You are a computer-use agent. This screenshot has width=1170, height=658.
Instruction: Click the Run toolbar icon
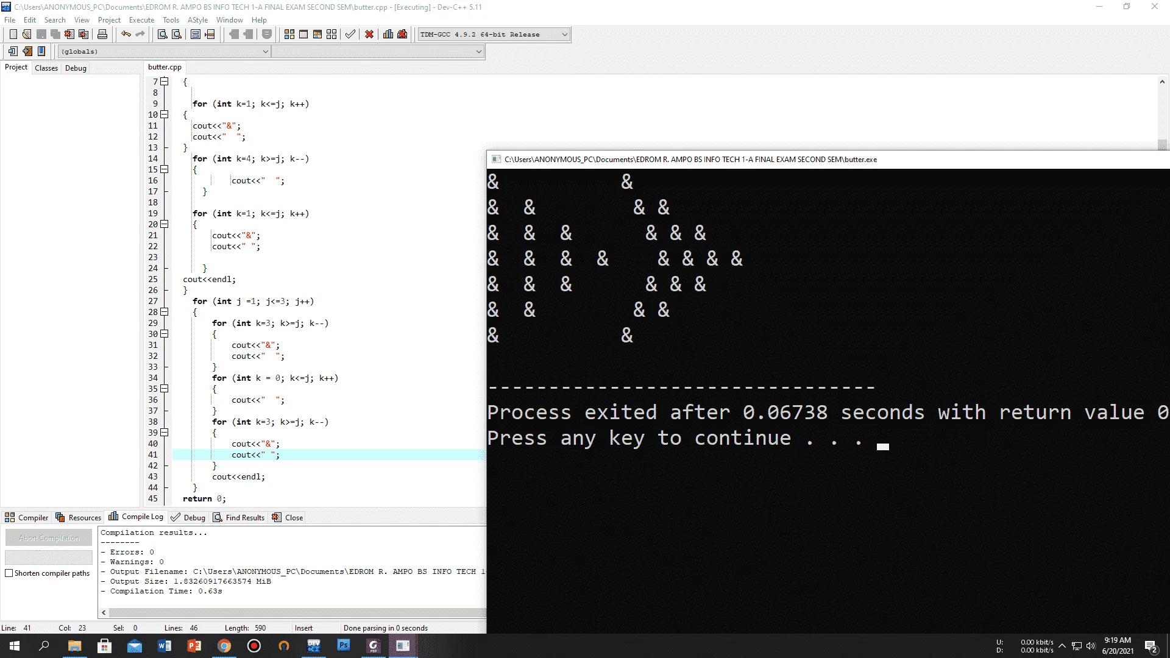pos(303,34)
